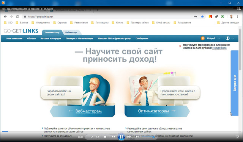Open the Поставщики bookmarks folder
Viewport: 243px width, 142px height.
coord(100,23)
